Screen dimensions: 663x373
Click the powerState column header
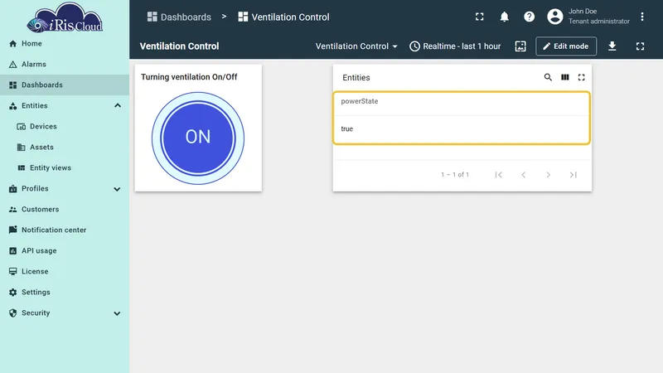360,101
